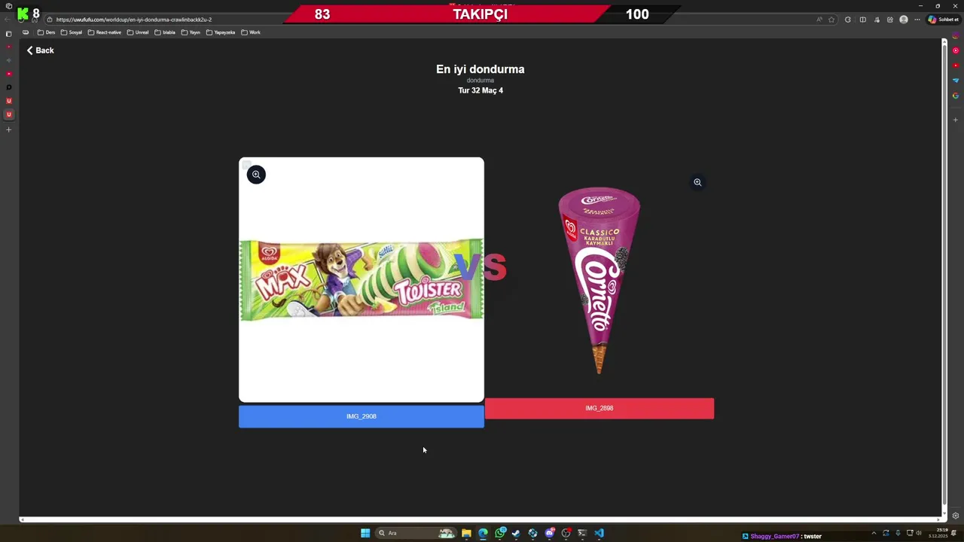Select the Cornetto Classico cone picture
The height and width of the screenshot is (542, 964).
click(x=599, y=280)
